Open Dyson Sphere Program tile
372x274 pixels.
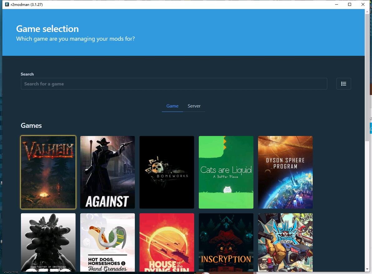coord(286,172)
